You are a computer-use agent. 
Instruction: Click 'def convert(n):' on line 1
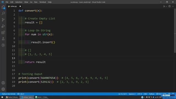tap(30, 11)
